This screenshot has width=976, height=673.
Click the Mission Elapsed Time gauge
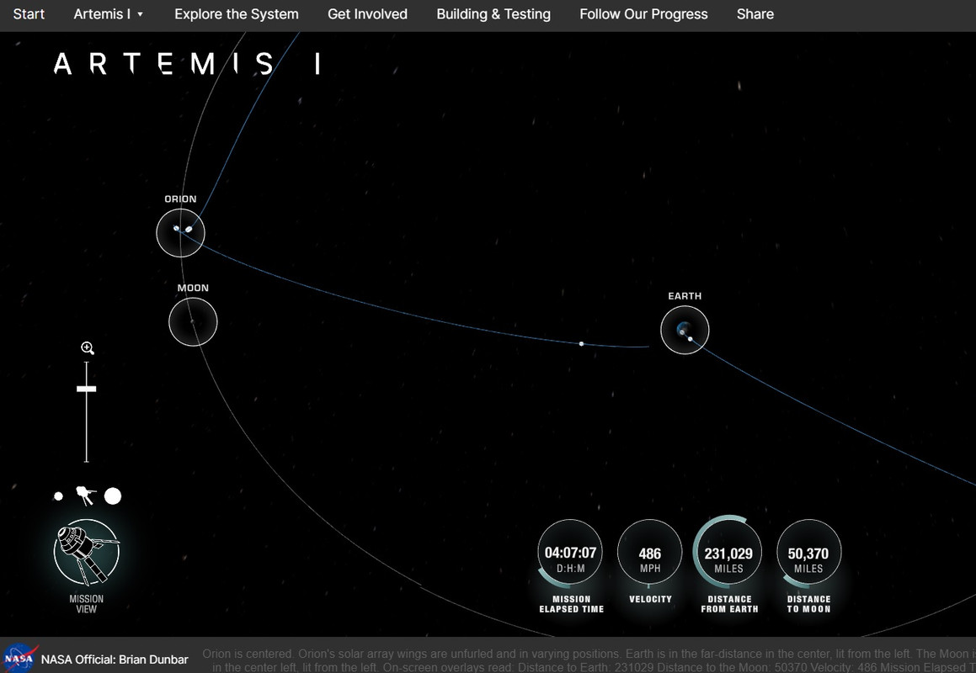coord(570,553)
